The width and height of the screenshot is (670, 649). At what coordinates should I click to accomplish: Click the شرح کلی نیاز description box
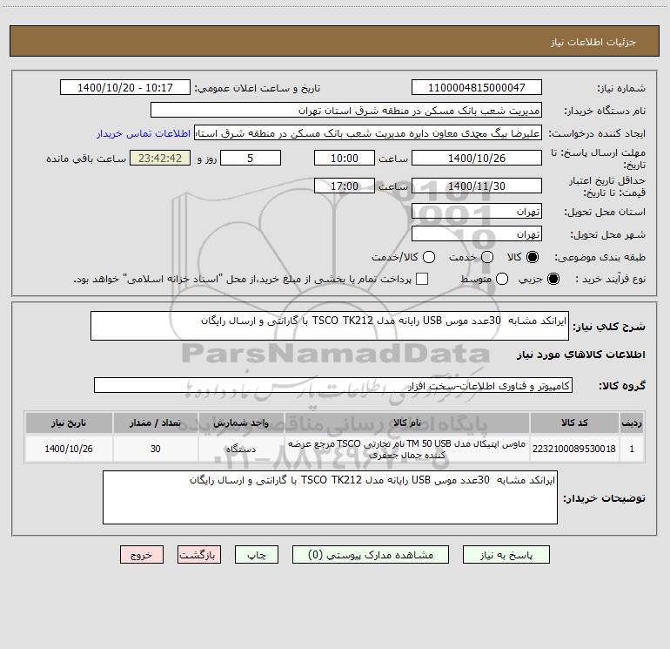[330, 326]
